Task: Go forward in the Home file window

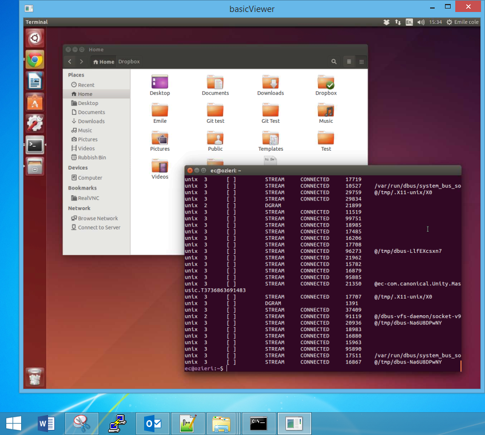Action: (x=81, y=62)
